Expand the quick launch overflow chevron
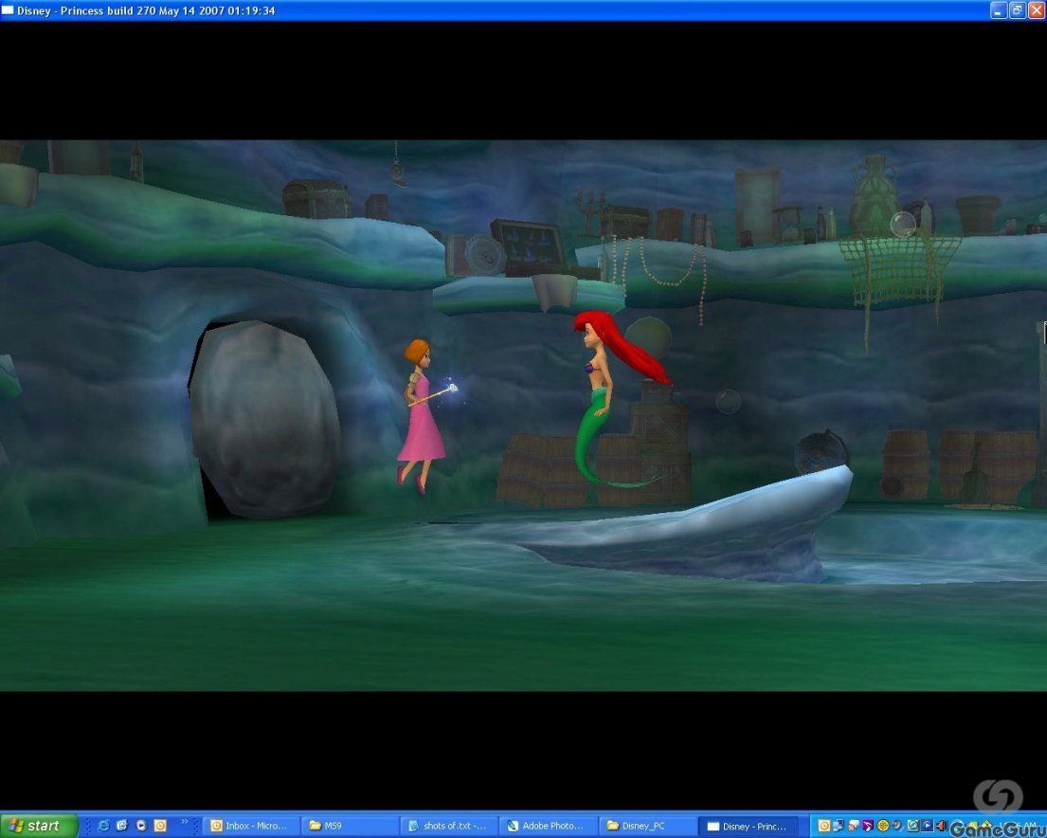Viewport: 1047px width, 838px height. [185, 823]
